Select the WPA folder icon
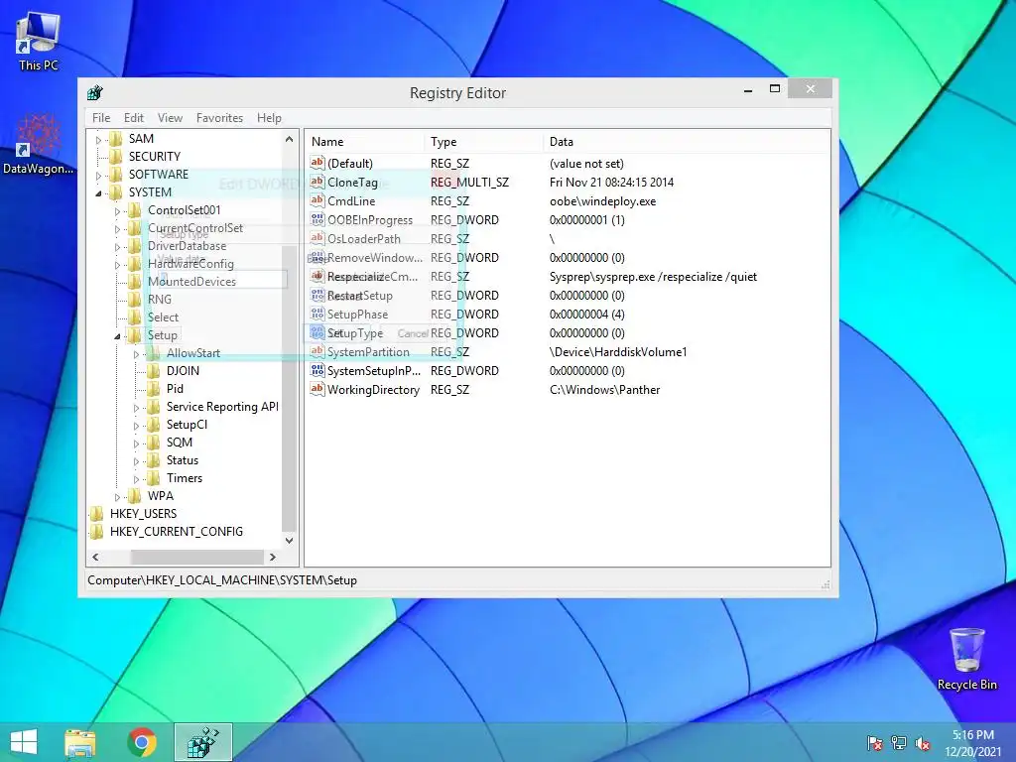Image resolution: width=1016 pixels, height=762 pixels. tap(135, 496)
